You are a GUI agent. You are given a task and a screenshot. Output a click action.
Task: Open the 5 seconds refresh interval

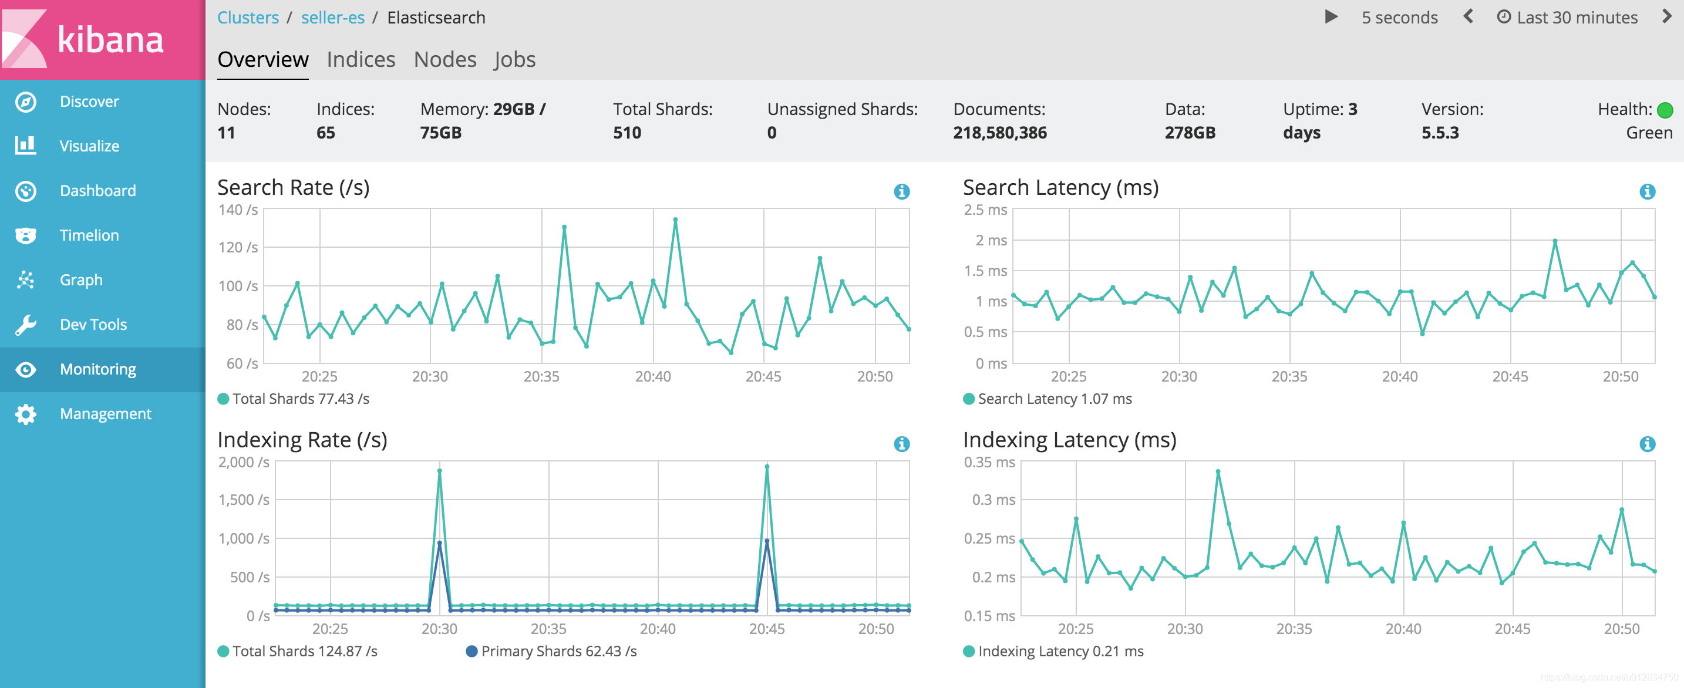[1400, 18]
